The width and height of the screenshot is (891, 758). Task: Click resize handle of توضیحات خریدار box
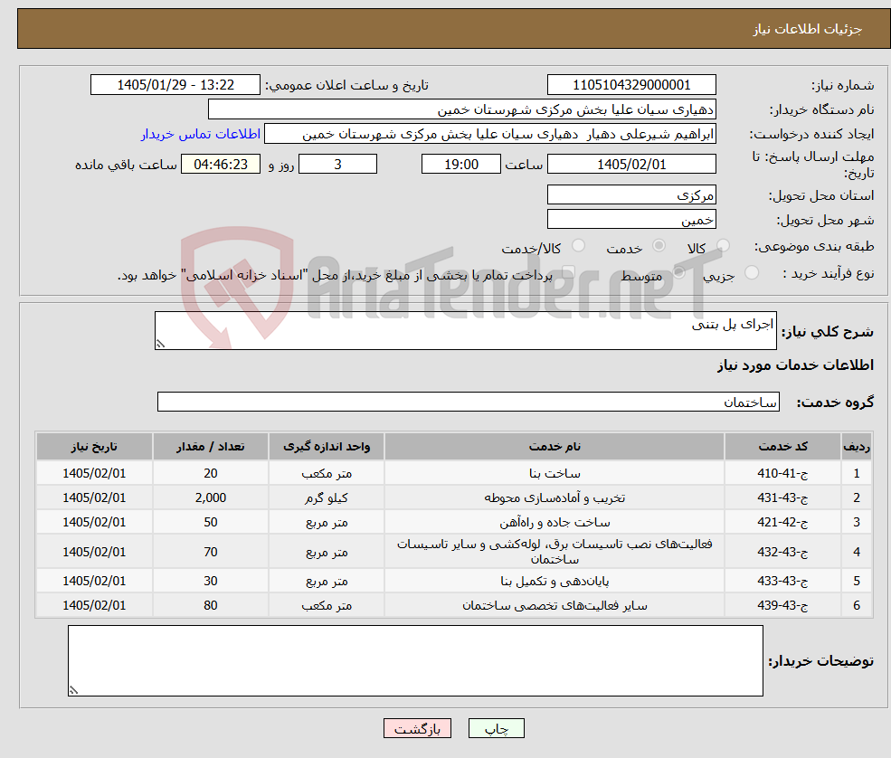click(x=73, y=690)
